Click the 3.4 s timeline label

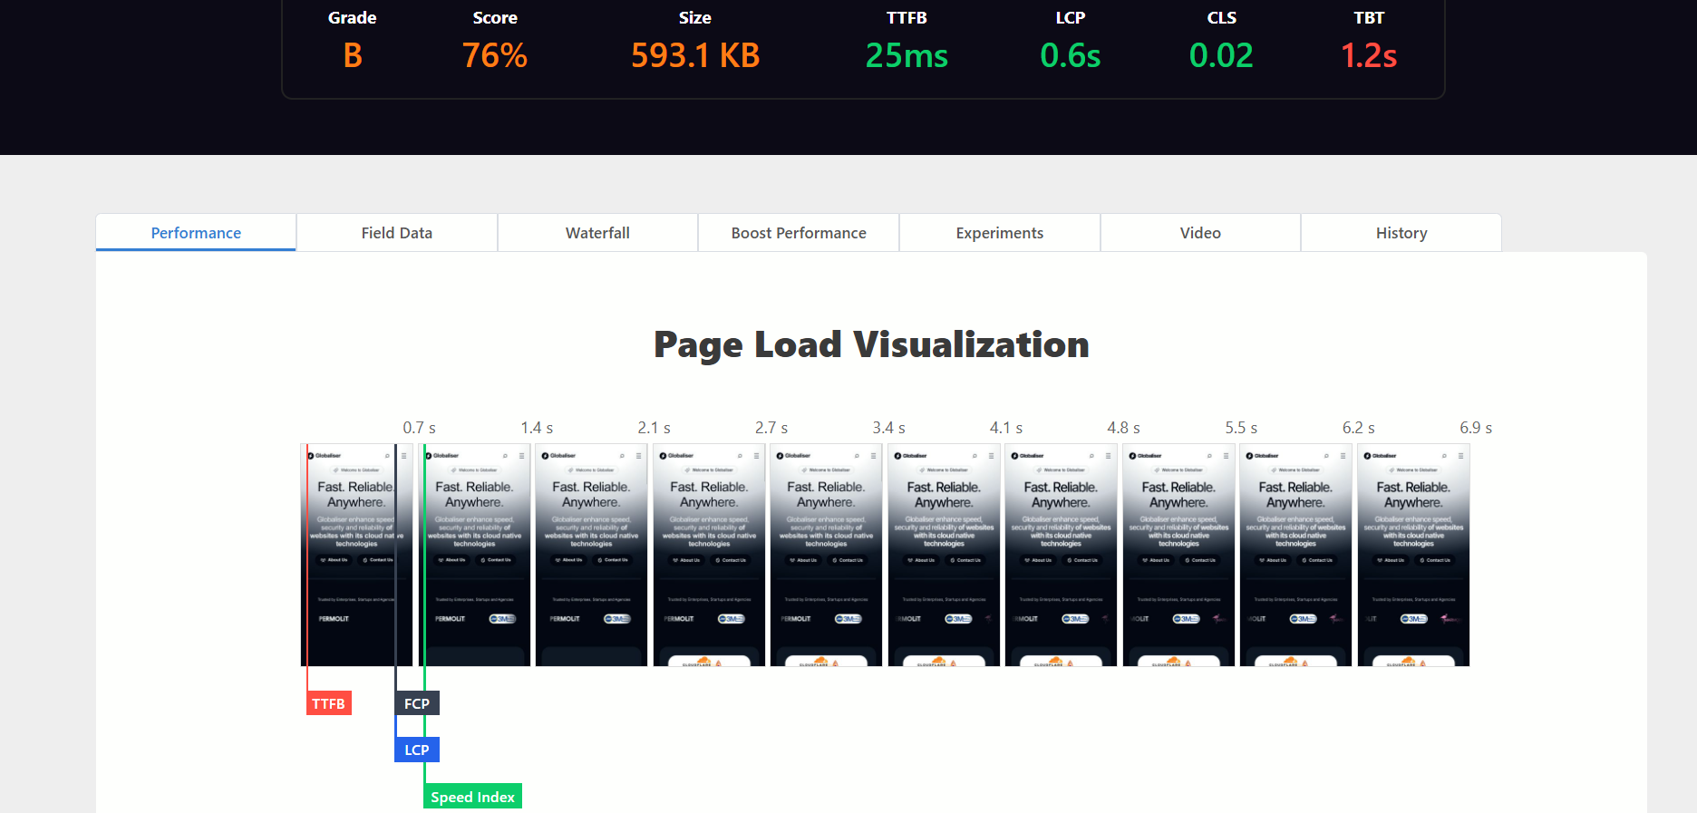click(x=889, y=428)
